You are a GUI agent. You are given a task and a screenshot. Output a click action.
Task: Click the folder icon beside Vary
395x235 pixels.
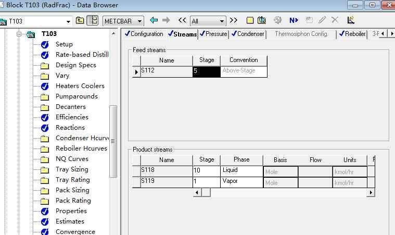pyautogui.click(x=45, y=76)
